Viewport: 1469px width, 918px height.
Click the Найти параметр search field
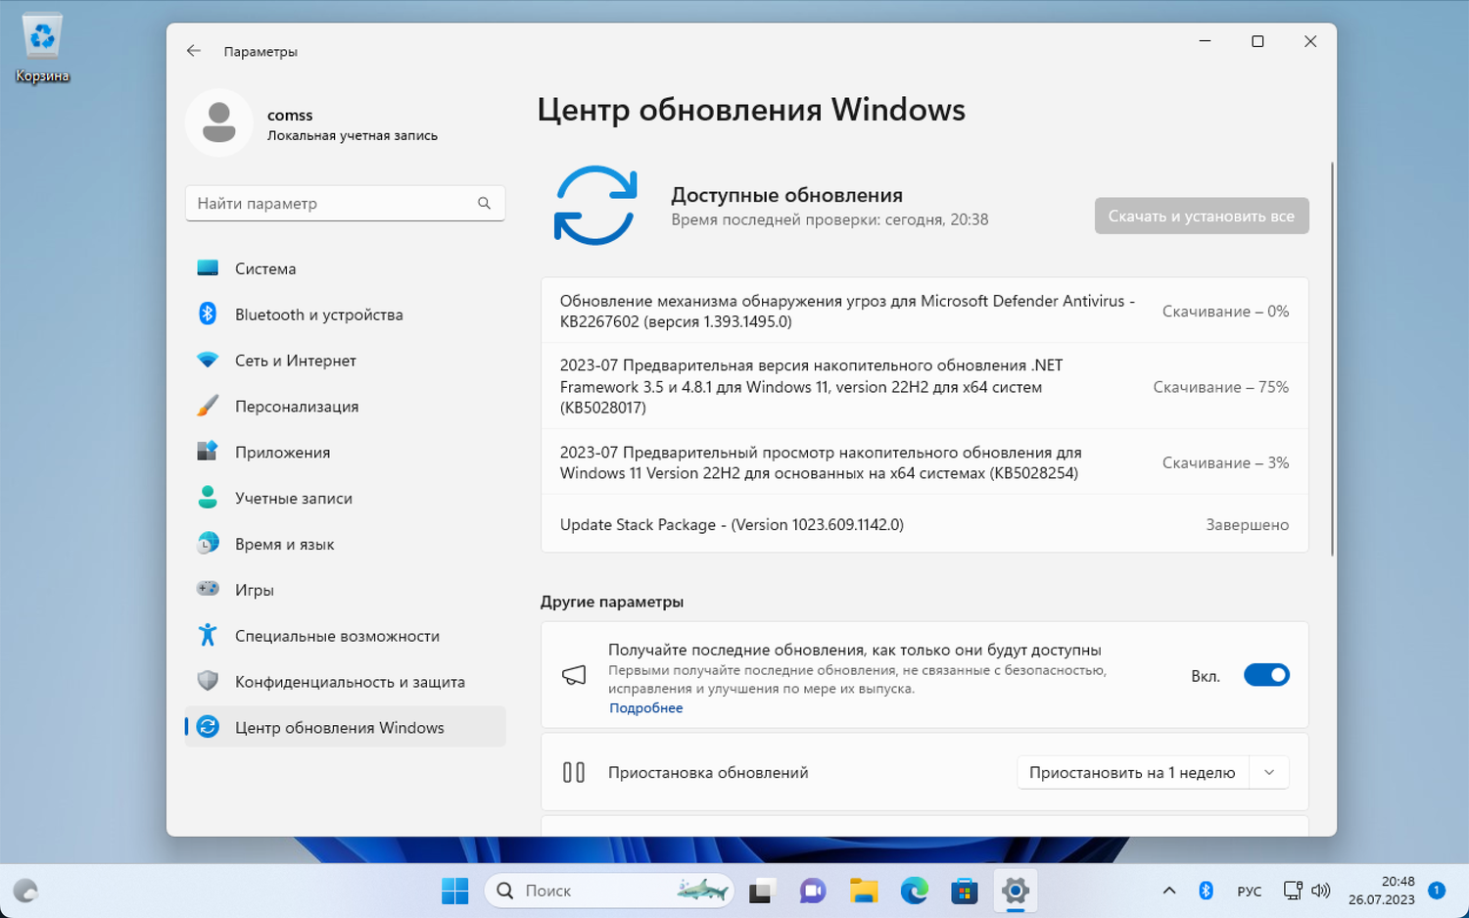pos(345,203)
